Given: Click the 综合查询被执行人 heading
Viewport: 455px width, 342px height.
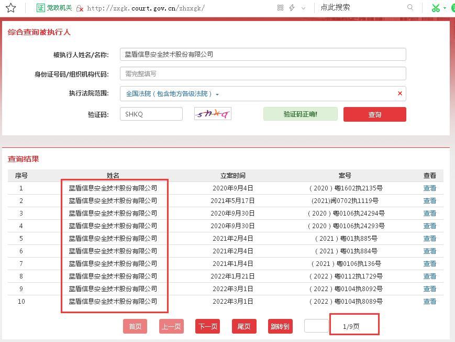Looking at the screenshot, I should click(x=39, y=32).
